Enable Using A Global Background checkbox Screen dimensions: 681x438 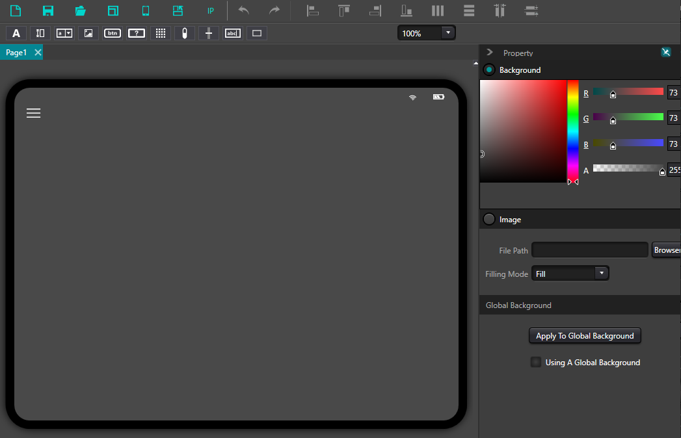[x=536, y=363]
